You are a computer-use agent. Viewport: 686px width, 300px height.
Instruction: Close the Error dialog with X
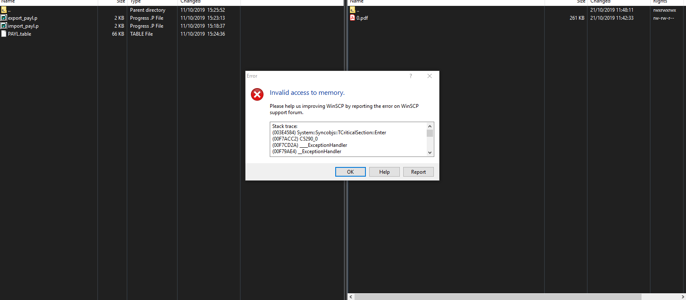tap(429, 76)
